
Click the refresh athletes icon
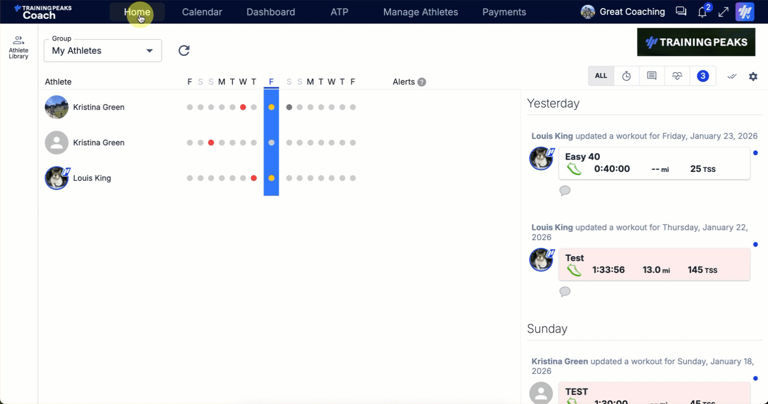tap(184, 50)
